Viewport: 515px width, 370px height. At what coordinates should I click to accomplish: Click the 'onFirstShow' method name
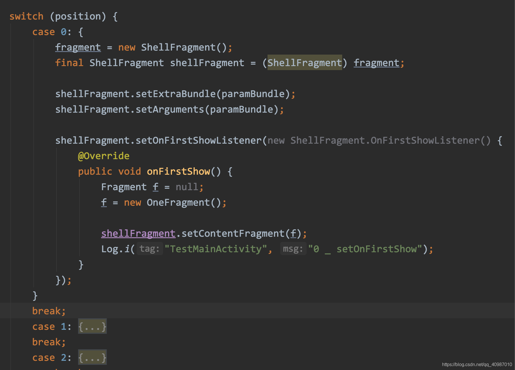click(178, 171)
